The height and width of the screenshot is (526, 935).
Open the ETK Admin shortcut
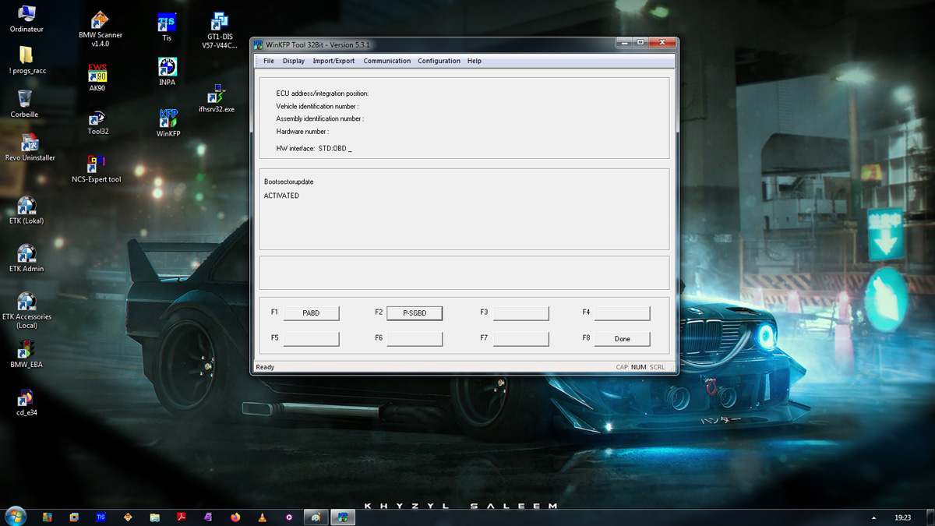click(x=26, y=259)
